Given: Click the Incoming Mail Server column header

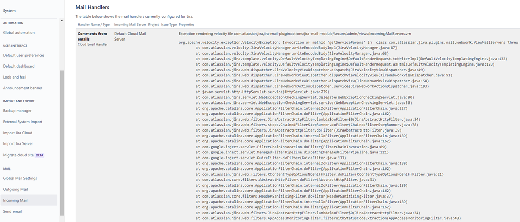Looking at the screenshot, I should [x=130, y=25].
